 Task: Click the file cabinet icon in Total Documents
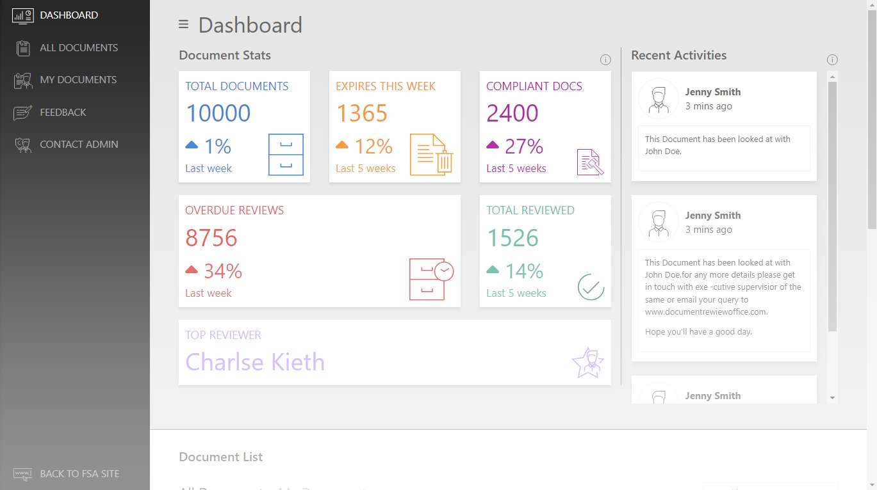tap(286, 155)
